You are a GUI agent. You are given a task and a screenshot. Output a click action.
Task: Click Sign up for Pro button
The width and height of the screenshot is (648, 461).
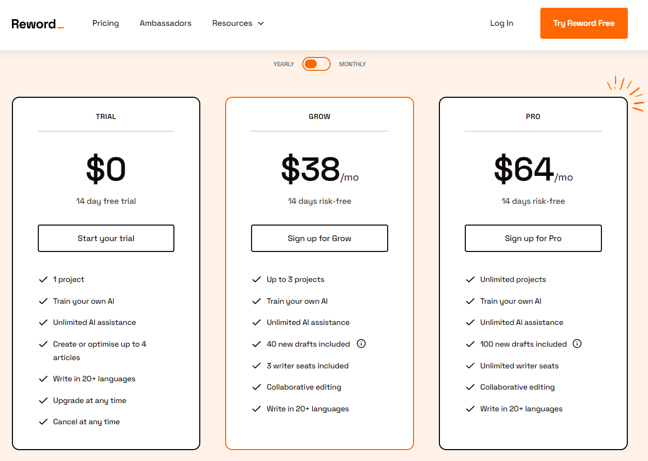533,238
